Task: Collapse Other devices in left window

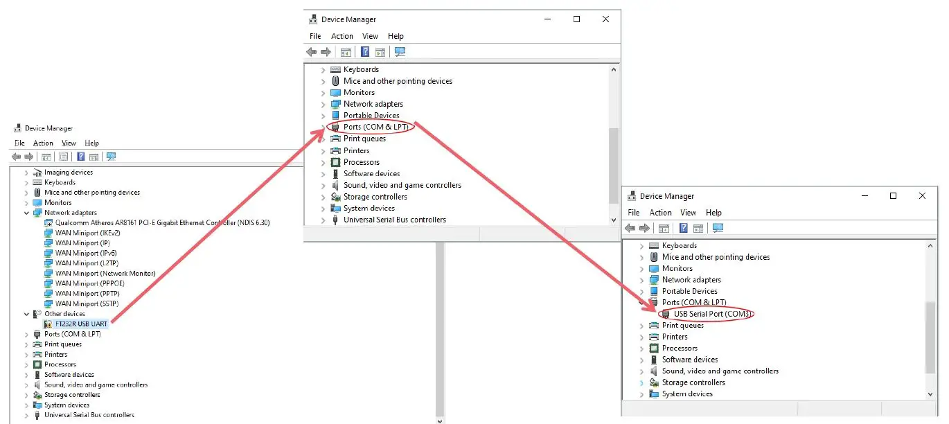Action: pyautogui.click(x=27, y=314)
